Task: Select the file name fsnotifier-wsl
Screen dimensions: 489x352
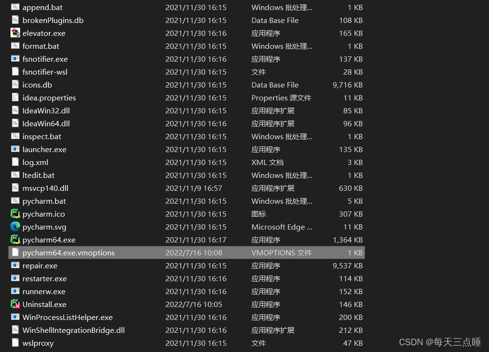Action: (x=45, y=72)
